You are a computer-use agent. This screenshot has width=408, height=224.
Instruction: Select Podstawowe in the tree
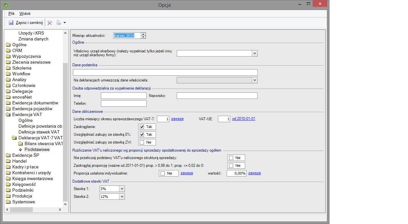pos(37,150)
